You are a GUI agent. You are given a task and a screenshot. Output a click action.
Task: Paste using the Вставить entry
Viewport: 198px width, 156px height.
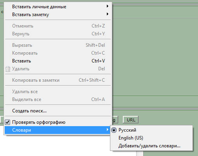coord(58,61)
